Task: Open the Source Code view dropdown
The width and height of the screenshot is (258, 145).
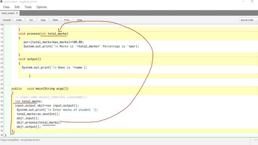Action: [248, 20]
